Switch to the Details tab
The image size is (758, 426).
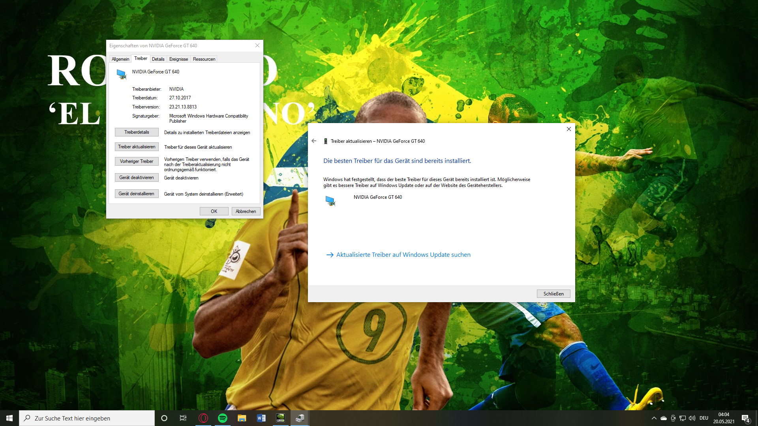(x=158, y=59)
